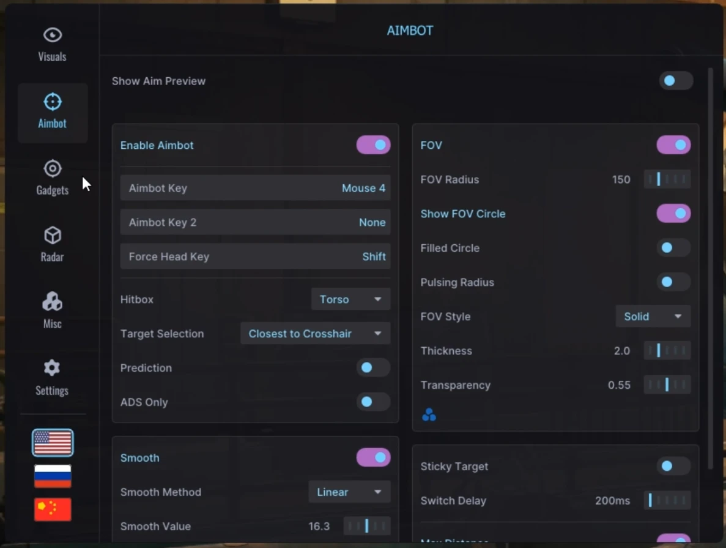Screen dimensions: 726x548
Task: Set the Aimbot Key 2 binding
Action: pos(255,222)
